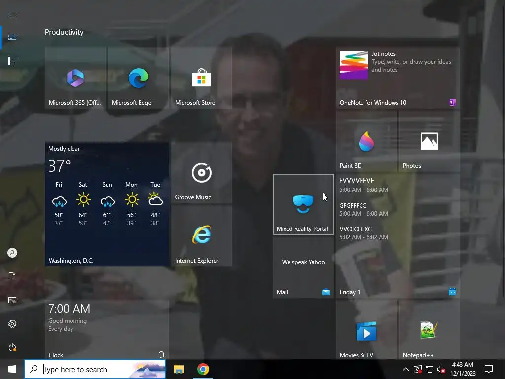
Task: Expand the Start menu hamburger button
Action: click(12, 14)
